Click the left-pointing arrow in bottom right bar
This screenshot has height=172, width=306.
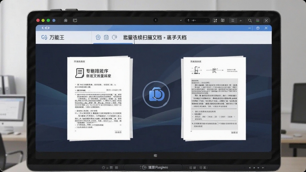(250, 167)
